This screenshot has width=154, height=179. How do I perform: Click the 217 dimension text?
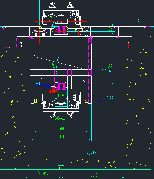point(61,104)
